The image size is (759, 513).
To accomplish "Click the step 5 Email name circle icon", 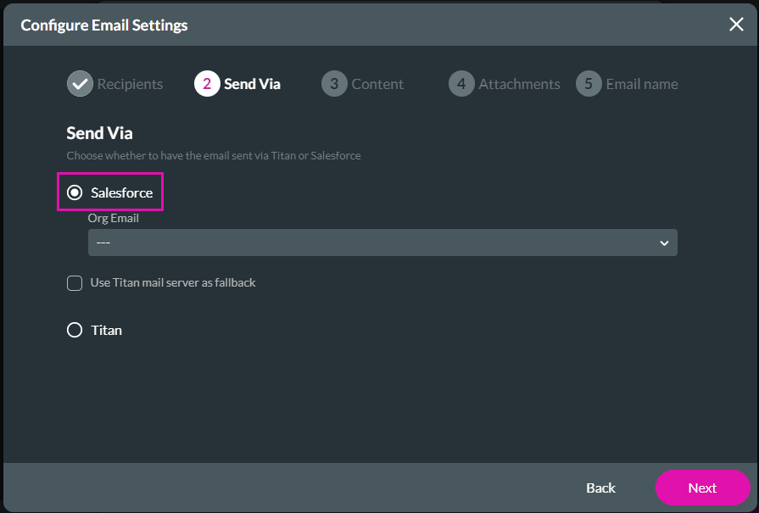I will [x=589, y=83].
